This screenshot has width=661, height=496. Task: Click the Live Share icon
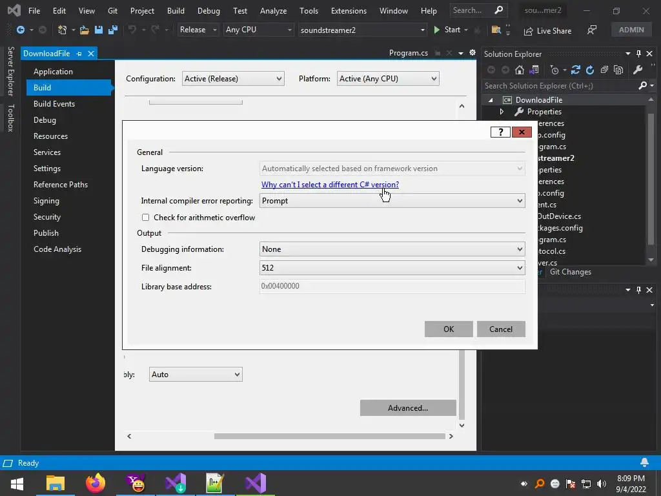pos(528,31)
